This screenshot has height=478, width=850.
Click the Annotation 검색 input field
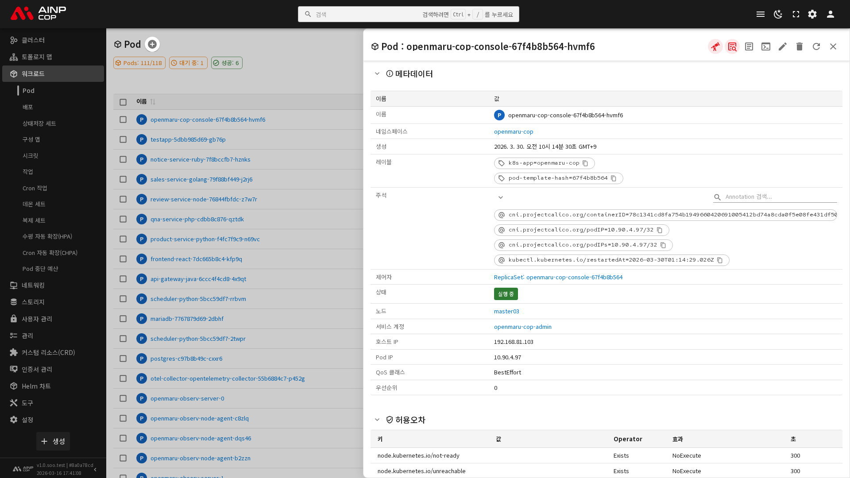[x=779, y=197]
